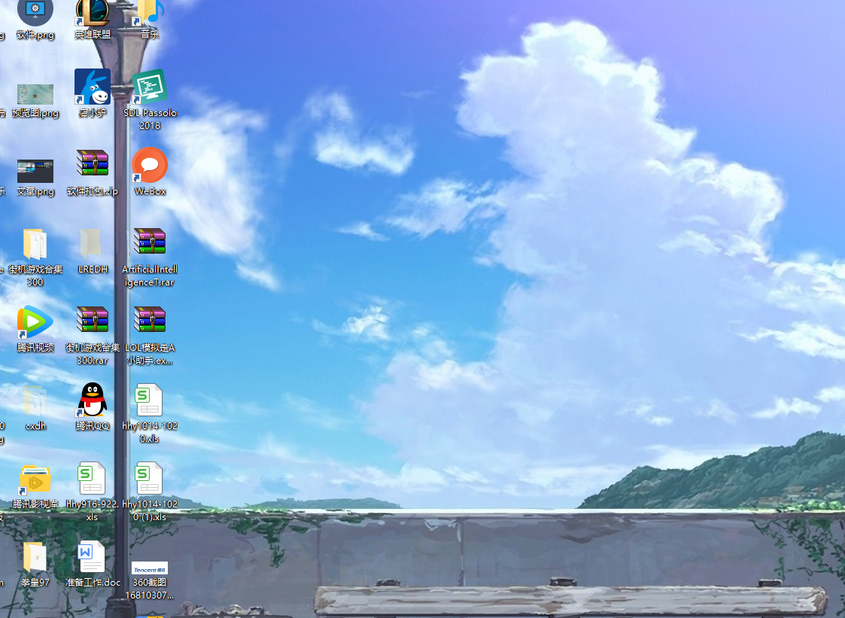Click the 拳皇97 folder

click(35, 558)
